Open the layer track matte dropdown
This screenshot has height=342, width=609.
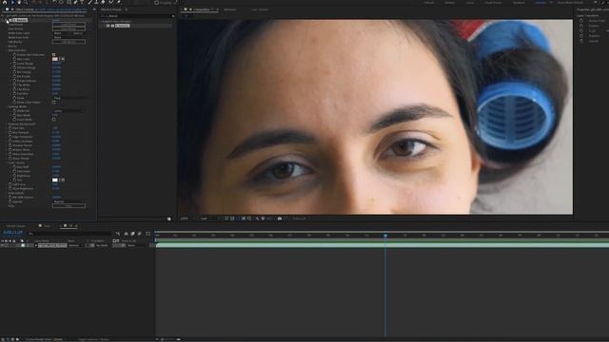click(103, 245)
